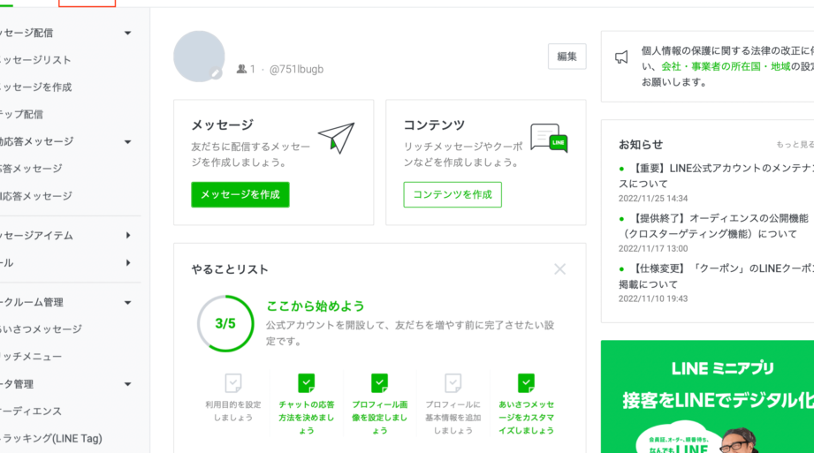Open the 【仕様変更】クーポン notice
The height and width of the screenshot is (453, 814).
coord(717,276)
